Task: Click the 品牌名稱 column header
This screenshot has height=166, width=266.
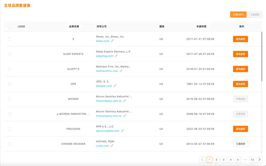Action: click(74, 26)
